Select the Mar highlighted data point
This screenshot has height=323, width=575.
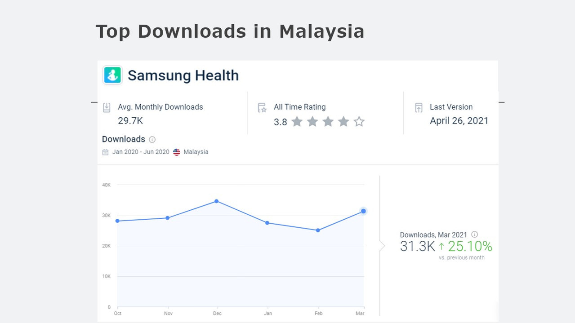(363, 211)
